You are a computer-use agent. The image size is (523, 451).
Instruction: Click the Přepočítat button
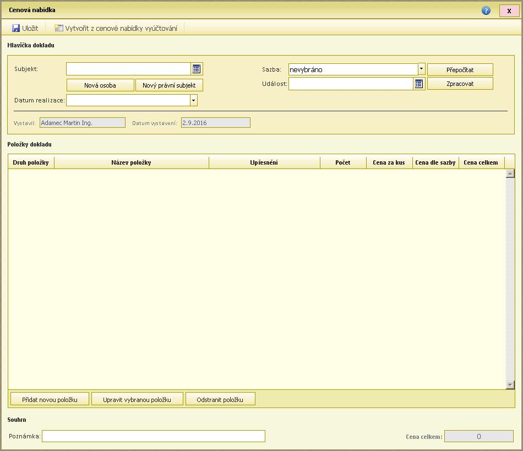click(x=460, y=70)
